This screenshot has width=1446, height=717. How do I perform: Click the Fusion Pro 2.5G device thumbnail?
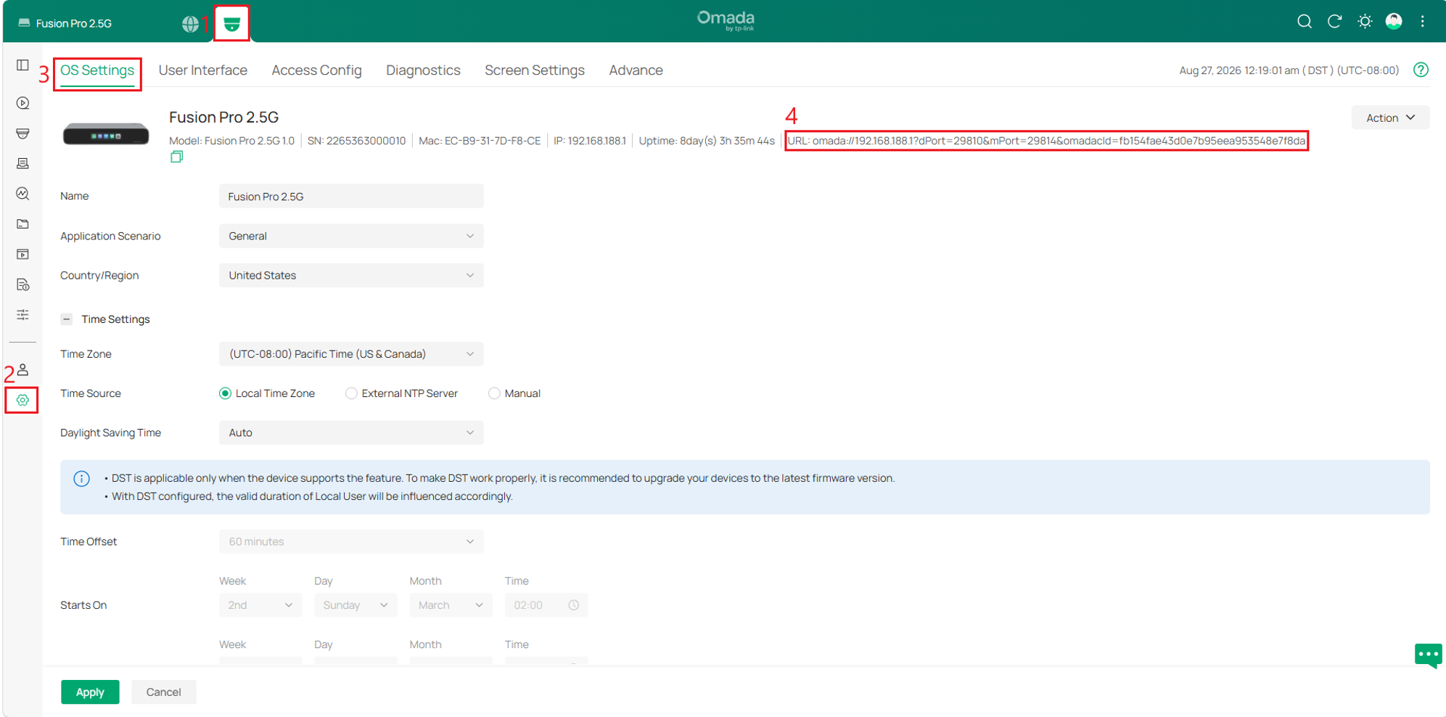(x=106, y=134)
